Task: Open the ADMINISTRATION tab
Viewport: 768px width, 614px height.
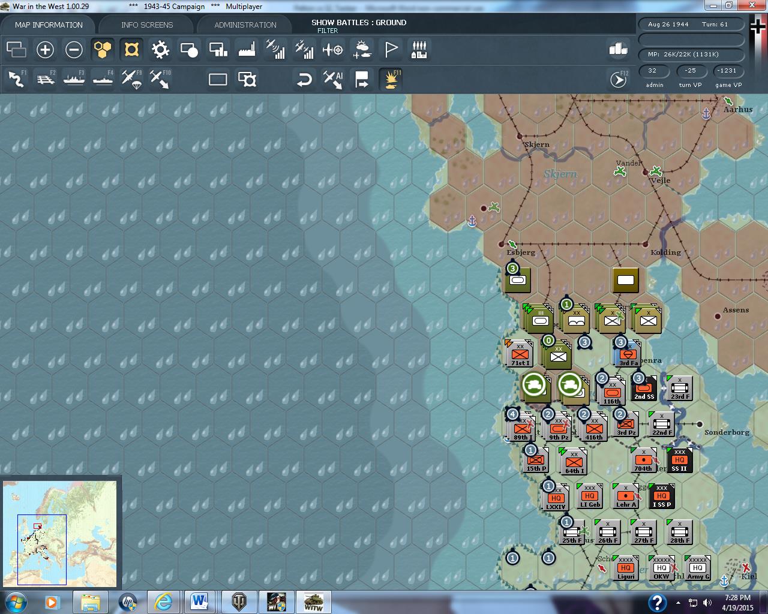Action: [245, 25]
